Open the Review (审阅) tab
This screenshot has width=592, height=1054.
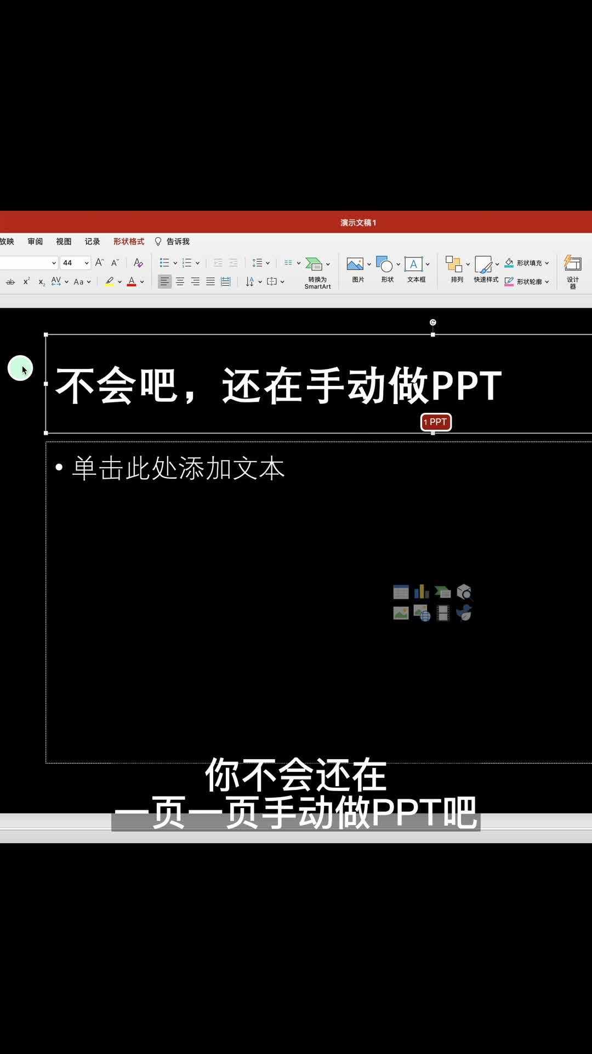pos(35,242)
